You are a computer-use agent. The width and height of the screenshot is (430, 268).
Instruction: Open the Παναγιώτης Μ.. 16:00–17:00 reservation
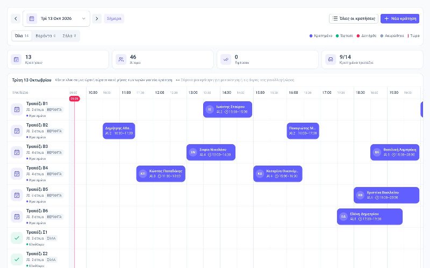tap(303, 131)
